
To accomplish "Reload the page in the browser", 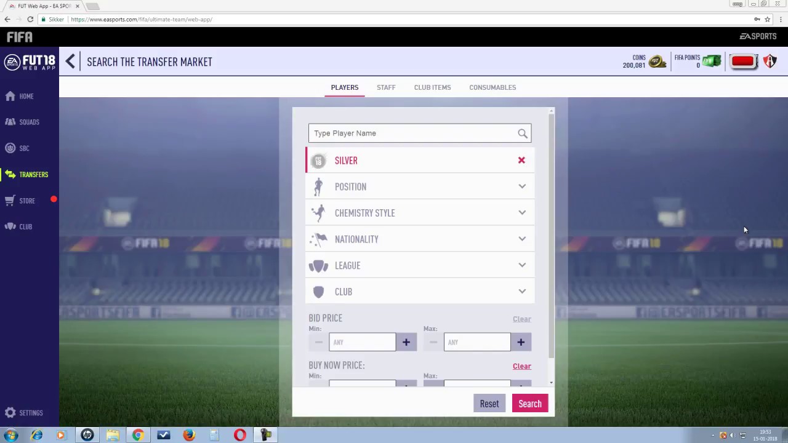I will click(30, 19).
